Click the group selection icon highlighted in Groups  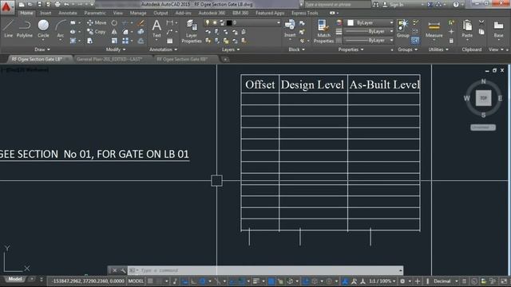pyautogui.click(x=415, y=41)
